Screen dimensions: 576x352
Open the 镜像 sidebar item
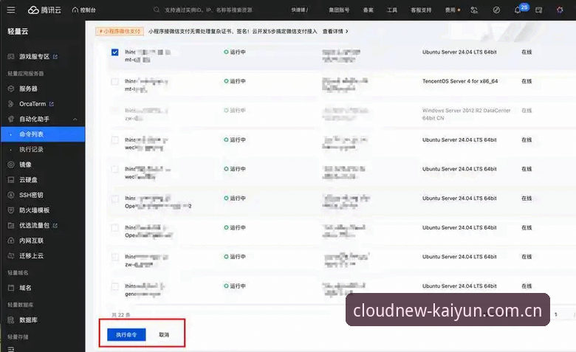coord(25,165)
